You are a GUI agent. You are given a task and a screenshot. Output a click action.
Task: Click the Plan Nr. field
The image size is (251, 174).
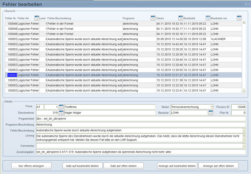pyautogui.click(x=238, y=113)
